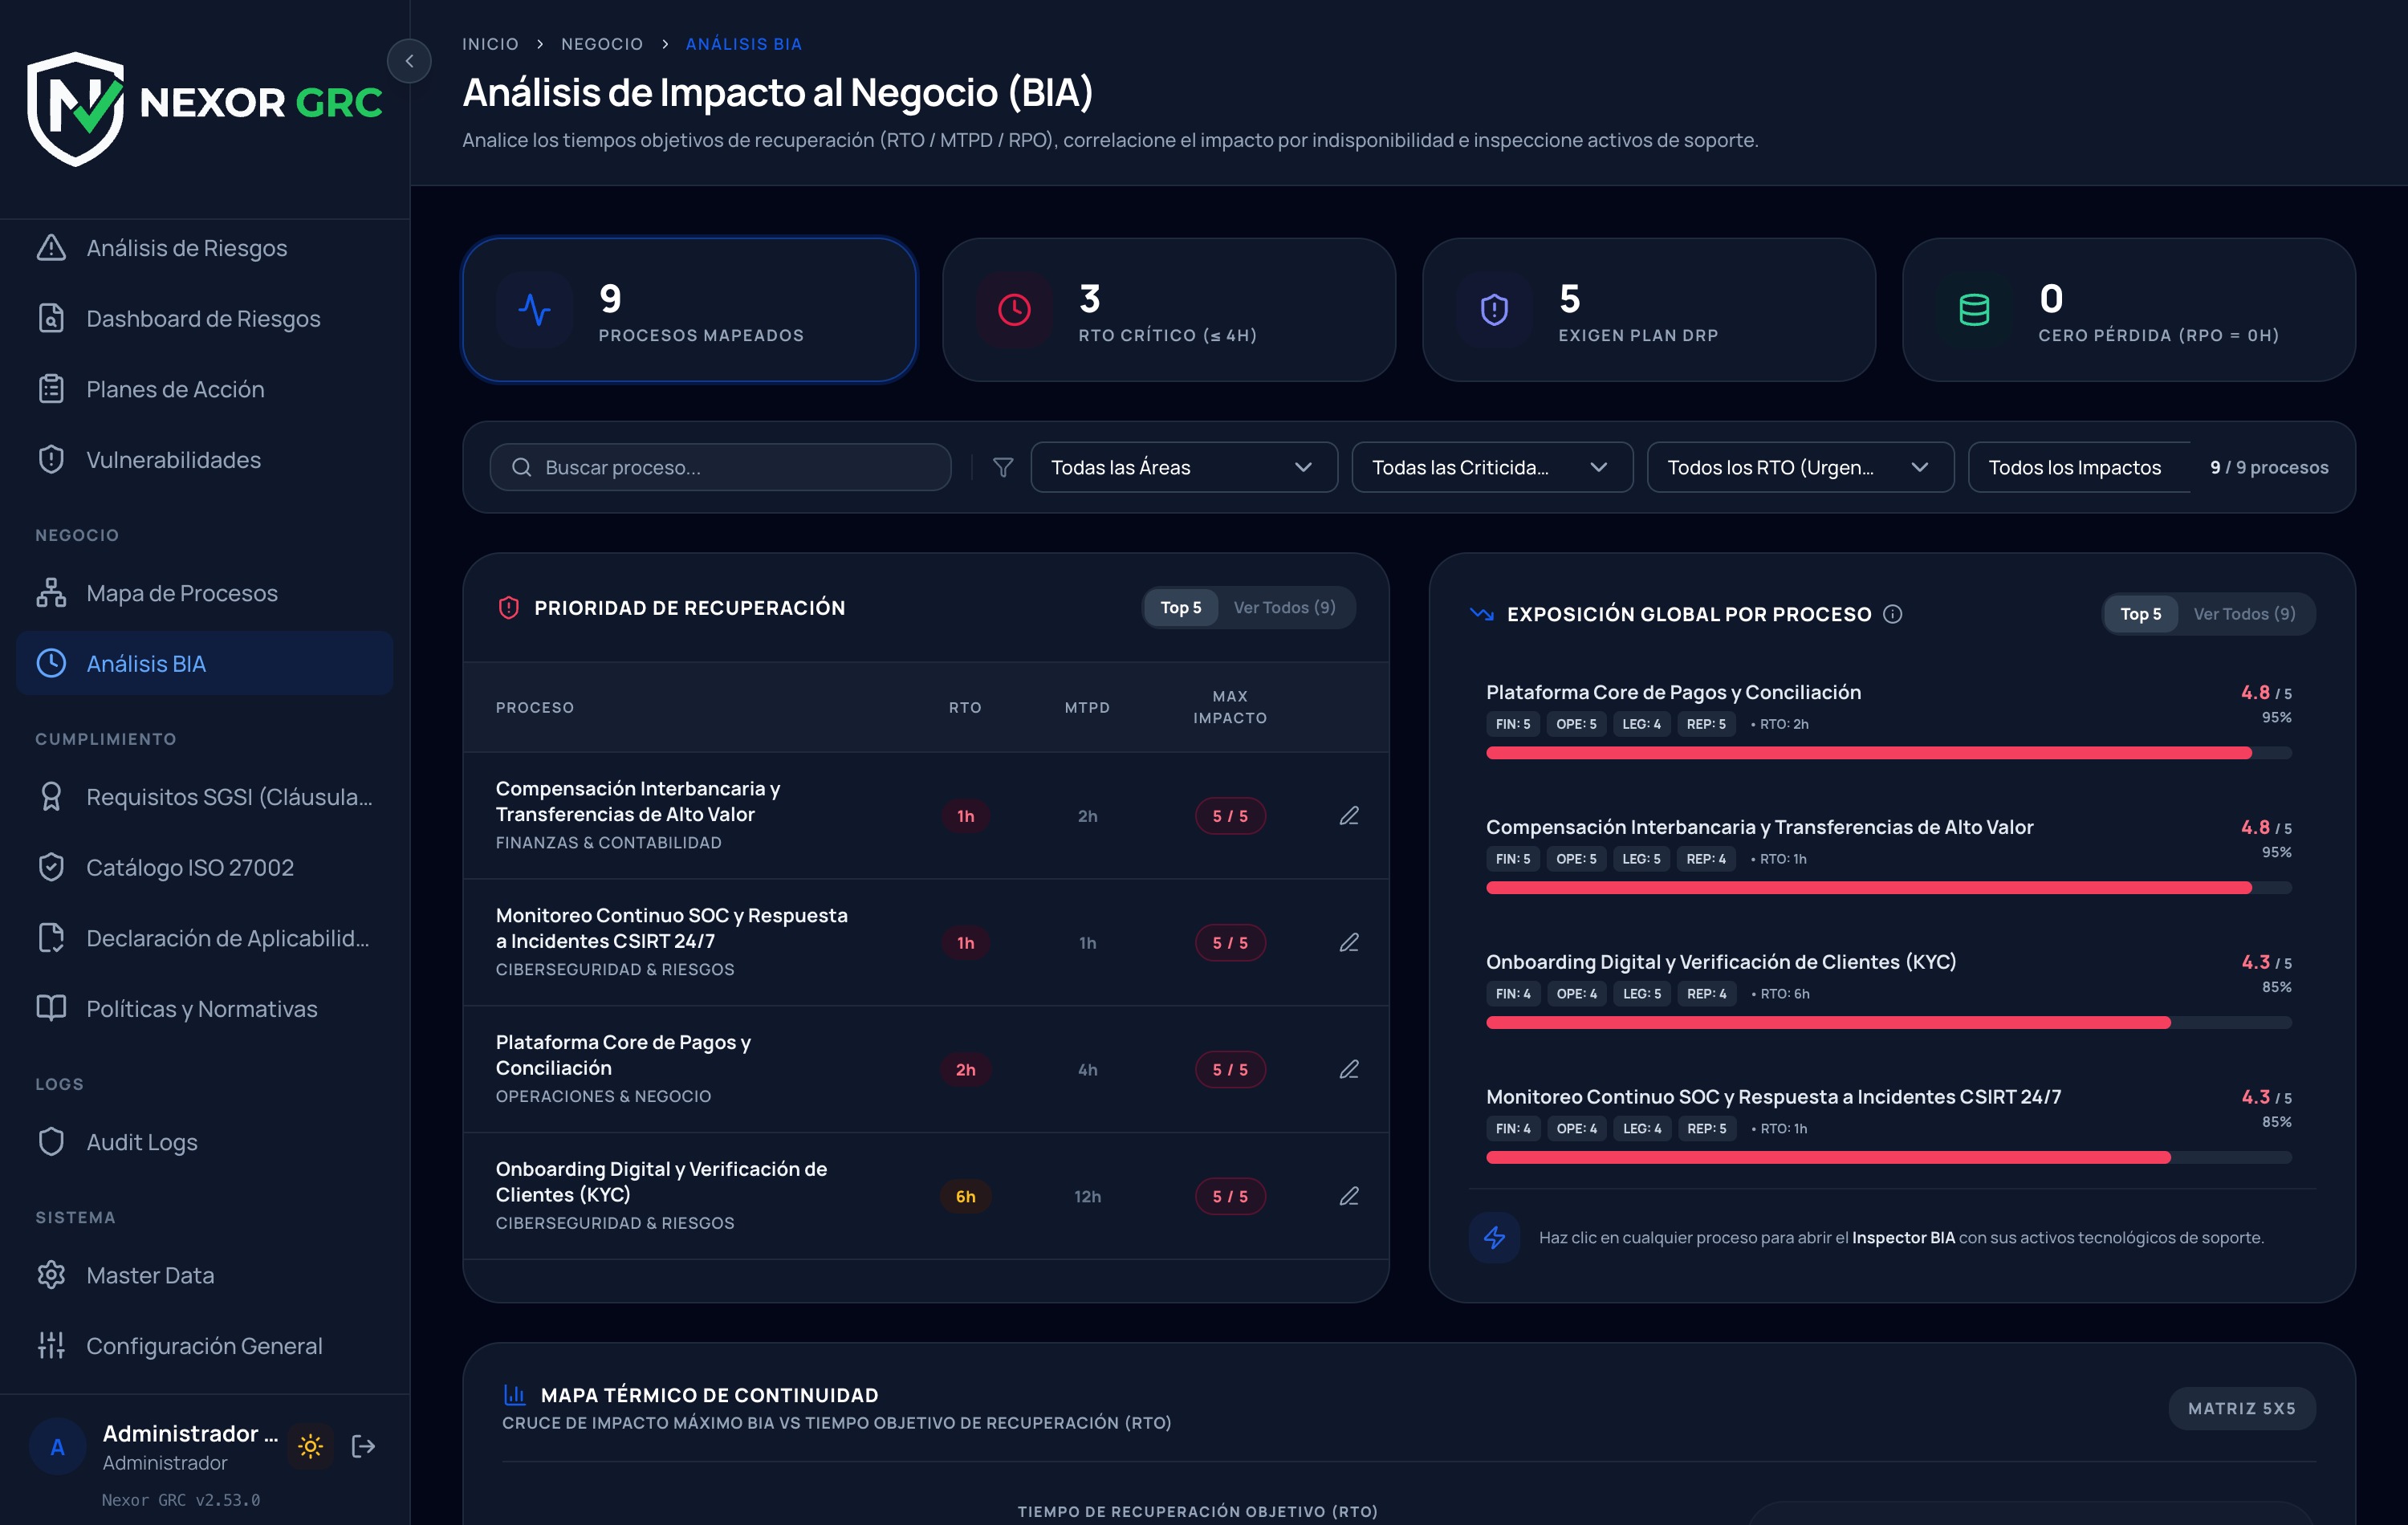The width and height of the screenshot is (2408, 1525).
Task: Click the administrator avatar circle
Action: tap(58, 1446)
